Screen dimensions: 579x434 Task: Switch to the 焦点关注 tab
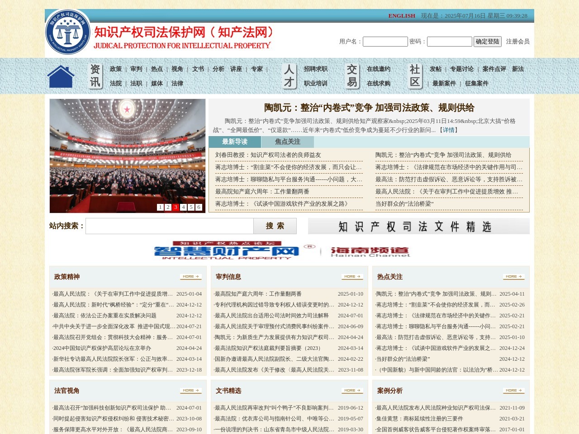tap(288, 142)
